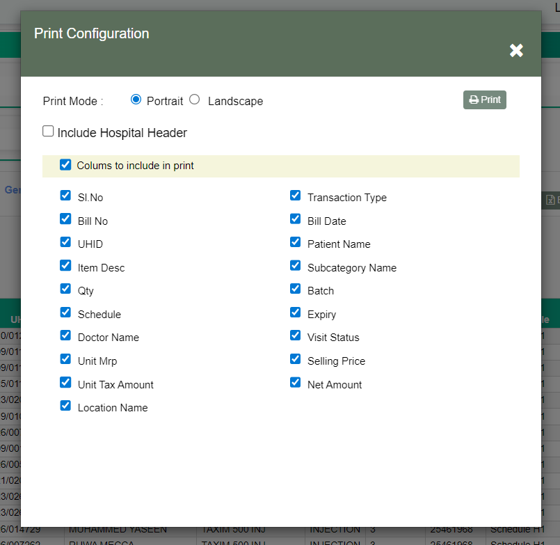Disable the Bill No column
Image resolution: width=560 pixels, height=545 pixels.
65,219
